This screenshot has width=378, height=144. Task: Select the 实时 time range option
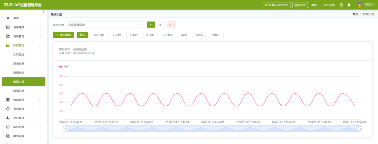pyautogui.click(x=184, y=35)
